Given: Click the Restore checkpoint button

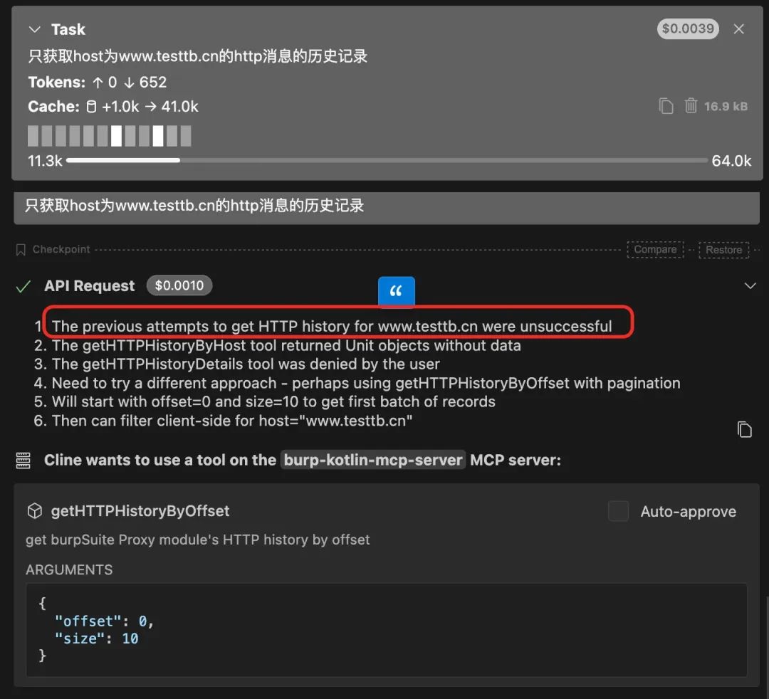Looking at the screenshot, I should [723, 249].
